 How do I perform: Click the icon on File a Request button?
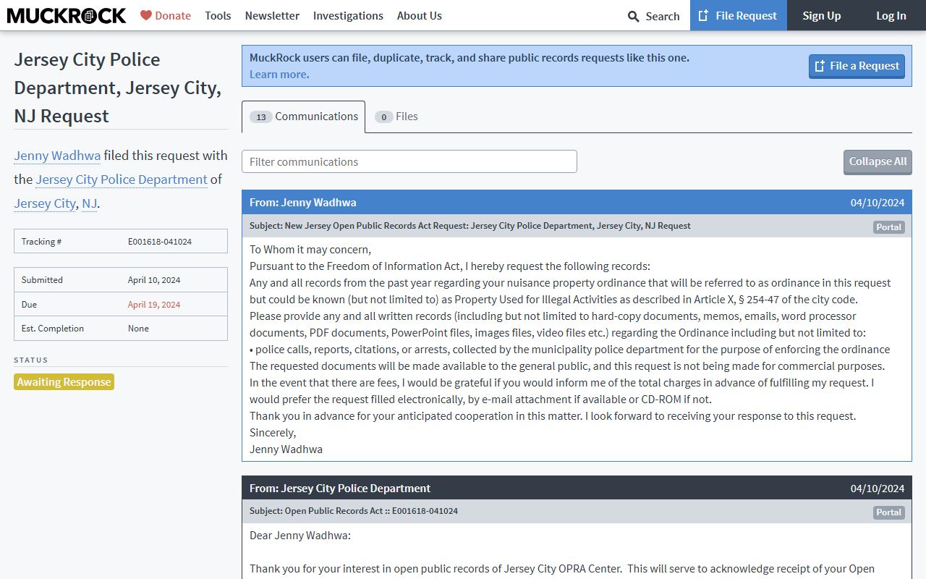820,66
